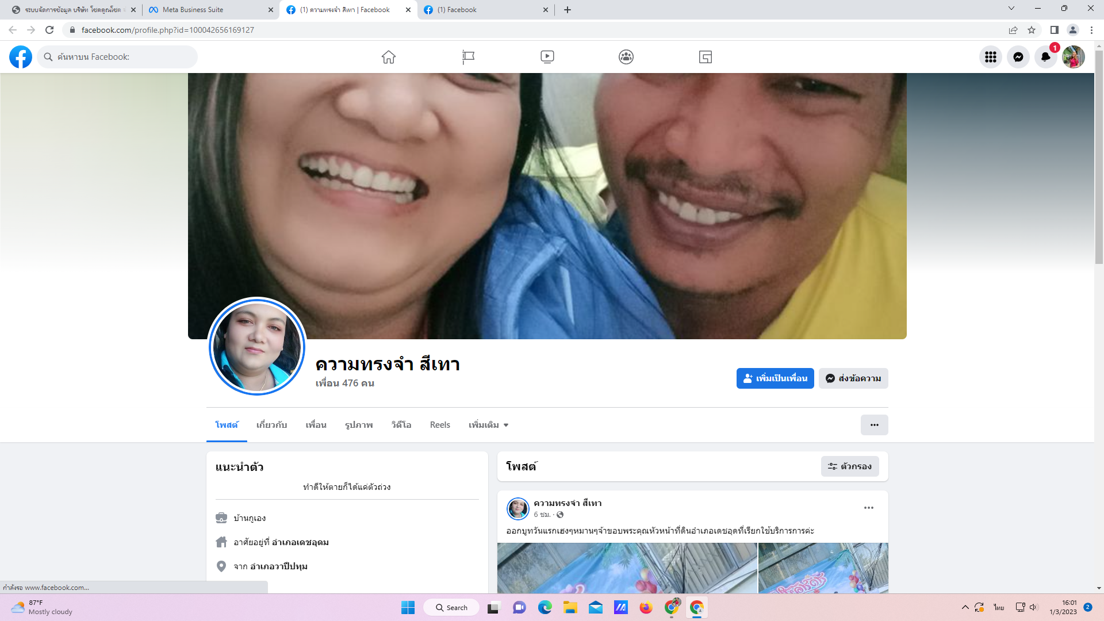Open the Watch video icon
This screenshot has height=621, width=1104.
pyautogui.click(x=547, y=57)
